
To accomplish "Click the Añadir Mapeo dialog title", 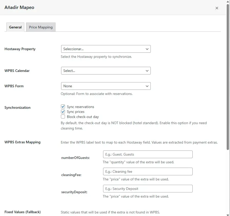I will tap(19, 7).
